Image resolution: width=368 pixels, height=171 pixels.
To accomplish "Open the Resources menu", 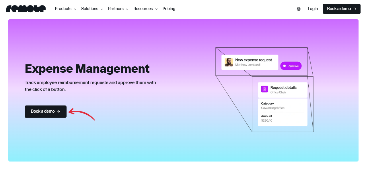I will 145,9.
